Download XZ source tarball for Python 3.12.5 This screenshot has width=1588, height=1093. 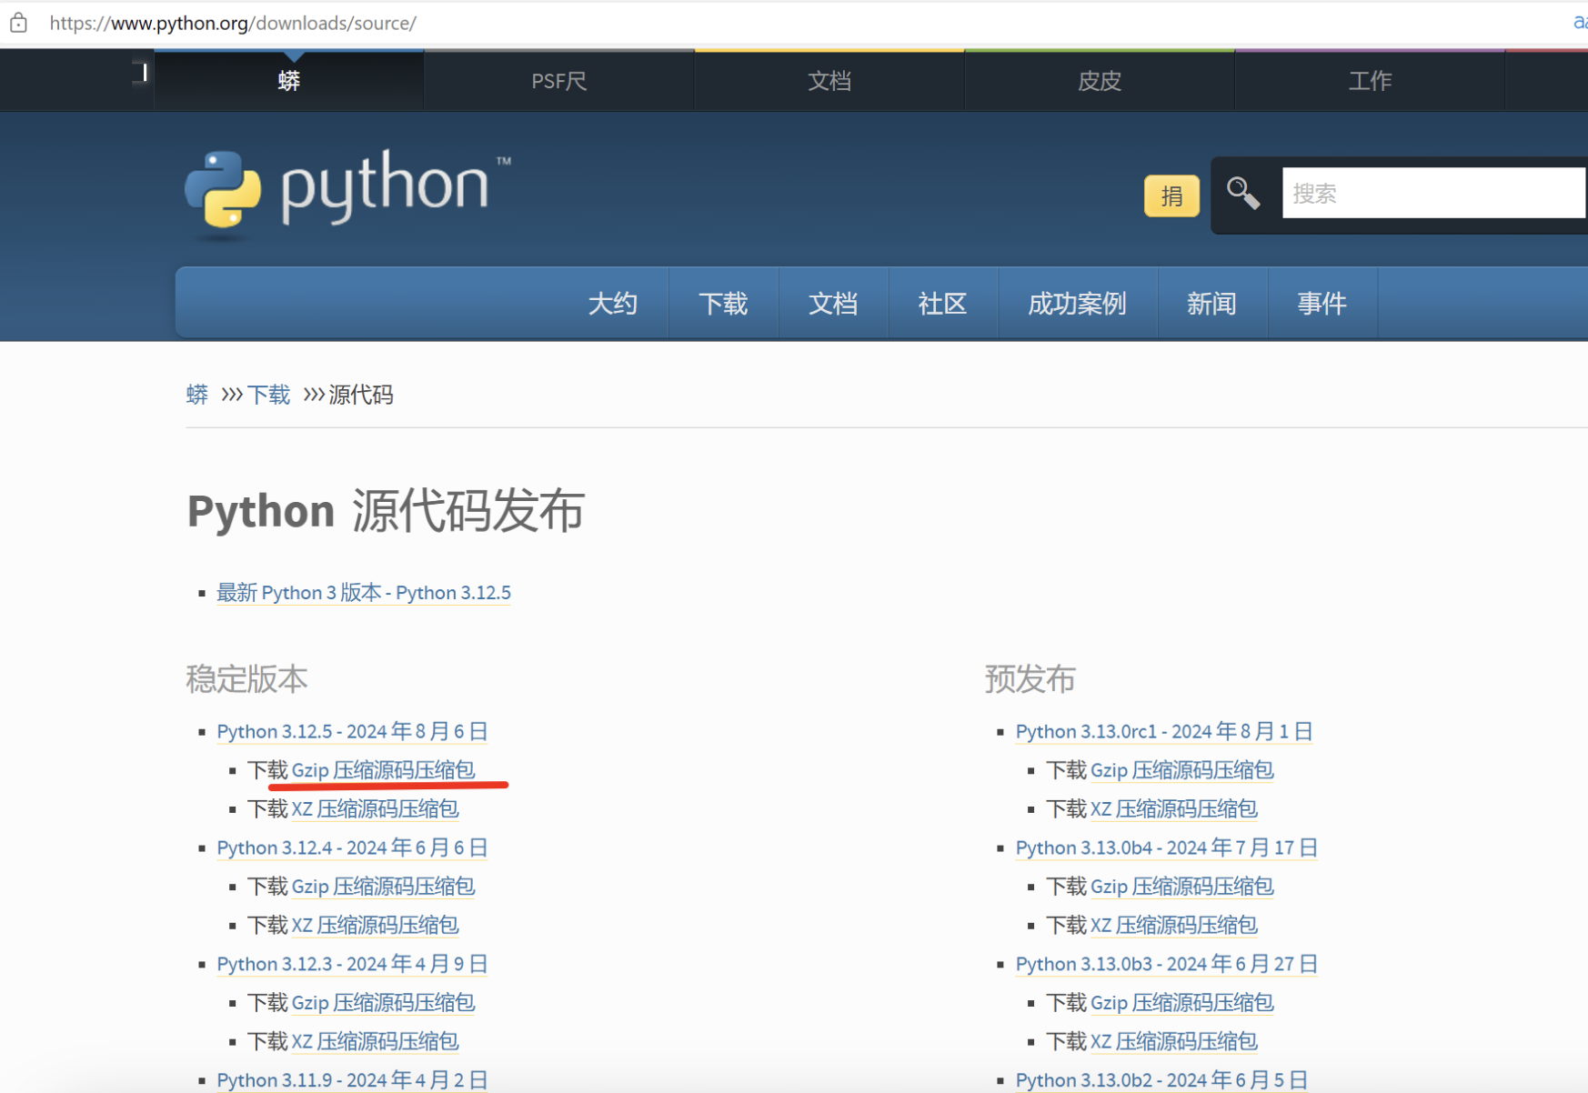click(x=375, y=808)
